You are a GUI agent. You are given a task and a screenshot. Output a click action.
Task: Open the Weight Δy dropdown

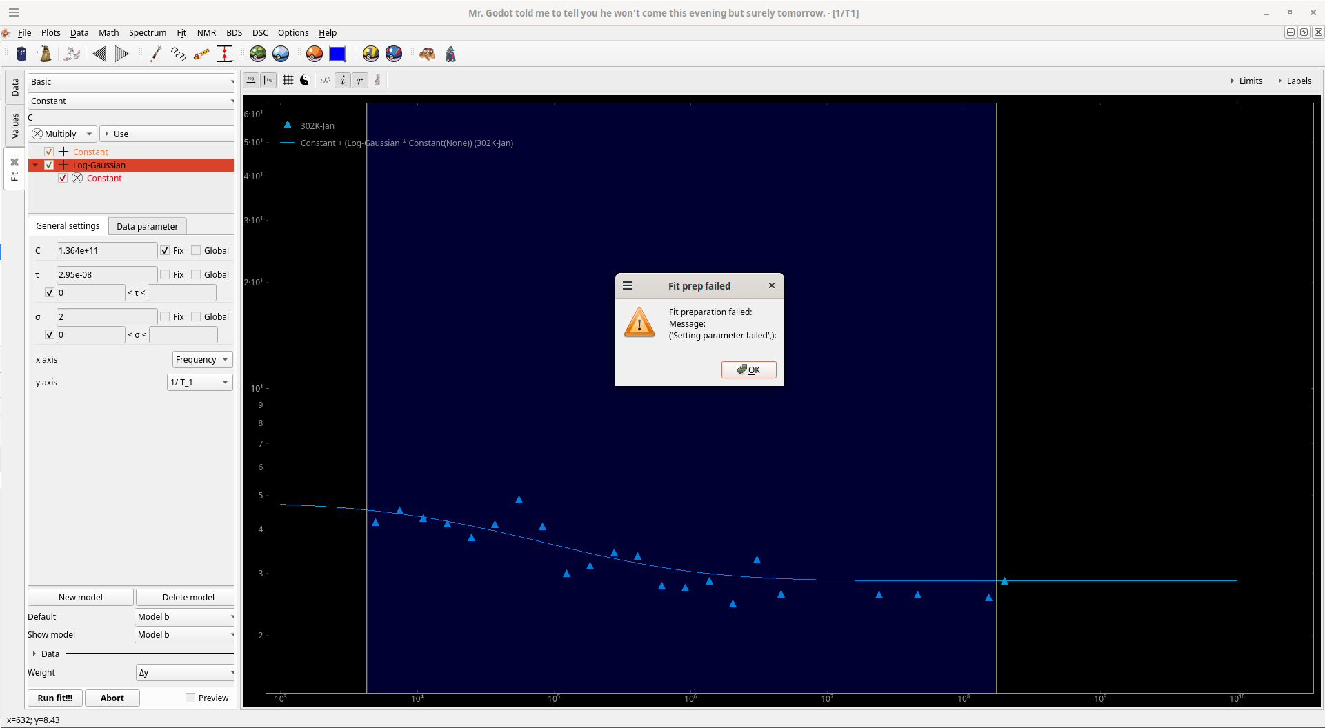pyautogui.click(x=185, y=673)
